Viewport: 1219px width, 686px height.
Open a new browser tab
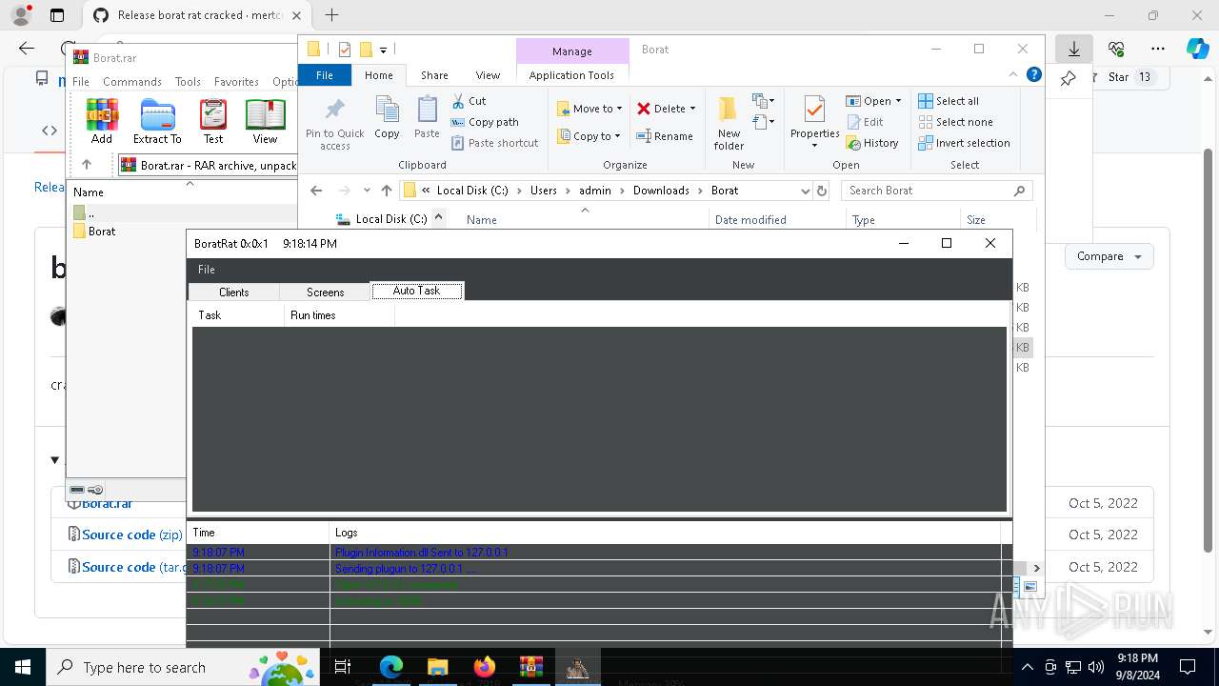tap(331, 15)
